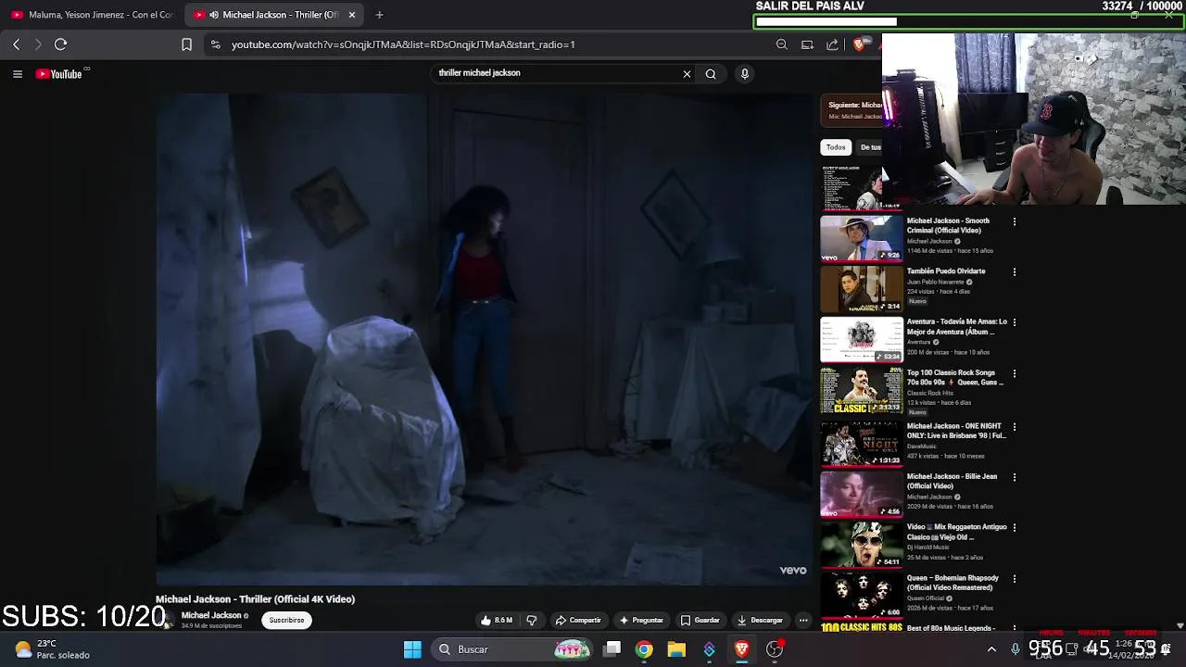The height and width of the screenshot is (667, 1186).
Task: Open Top 100 Classic Rock Songs title
Action: (954, 378)
